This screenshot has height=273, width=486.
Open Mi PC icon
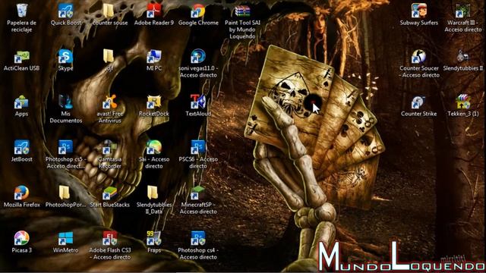[x=154, y=56]
